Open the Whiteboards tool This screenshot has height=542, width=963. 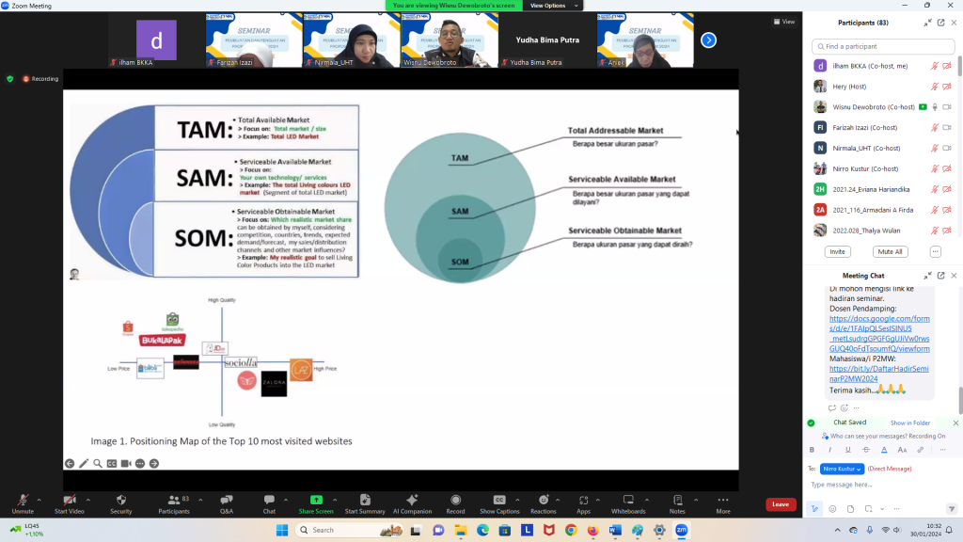point(628,500)
